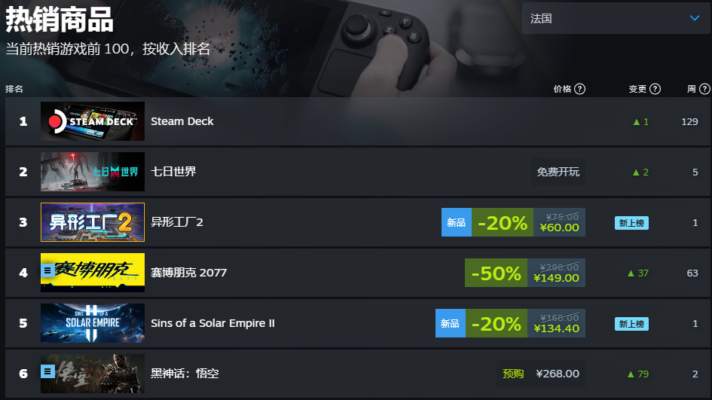Click the 新品 tag on 异形工厂2
Viewport: 712px width, 400px height.
pyautogui.click(x=457, y=222)
